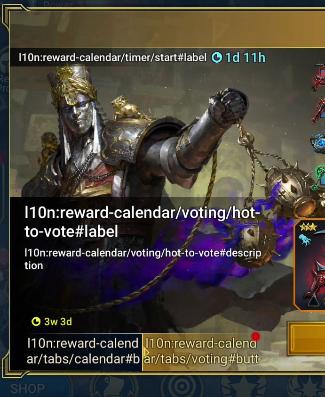This screenshot has height=397, width=325.
Task: Click the red notification dot on voting tab
Action: 255,337
